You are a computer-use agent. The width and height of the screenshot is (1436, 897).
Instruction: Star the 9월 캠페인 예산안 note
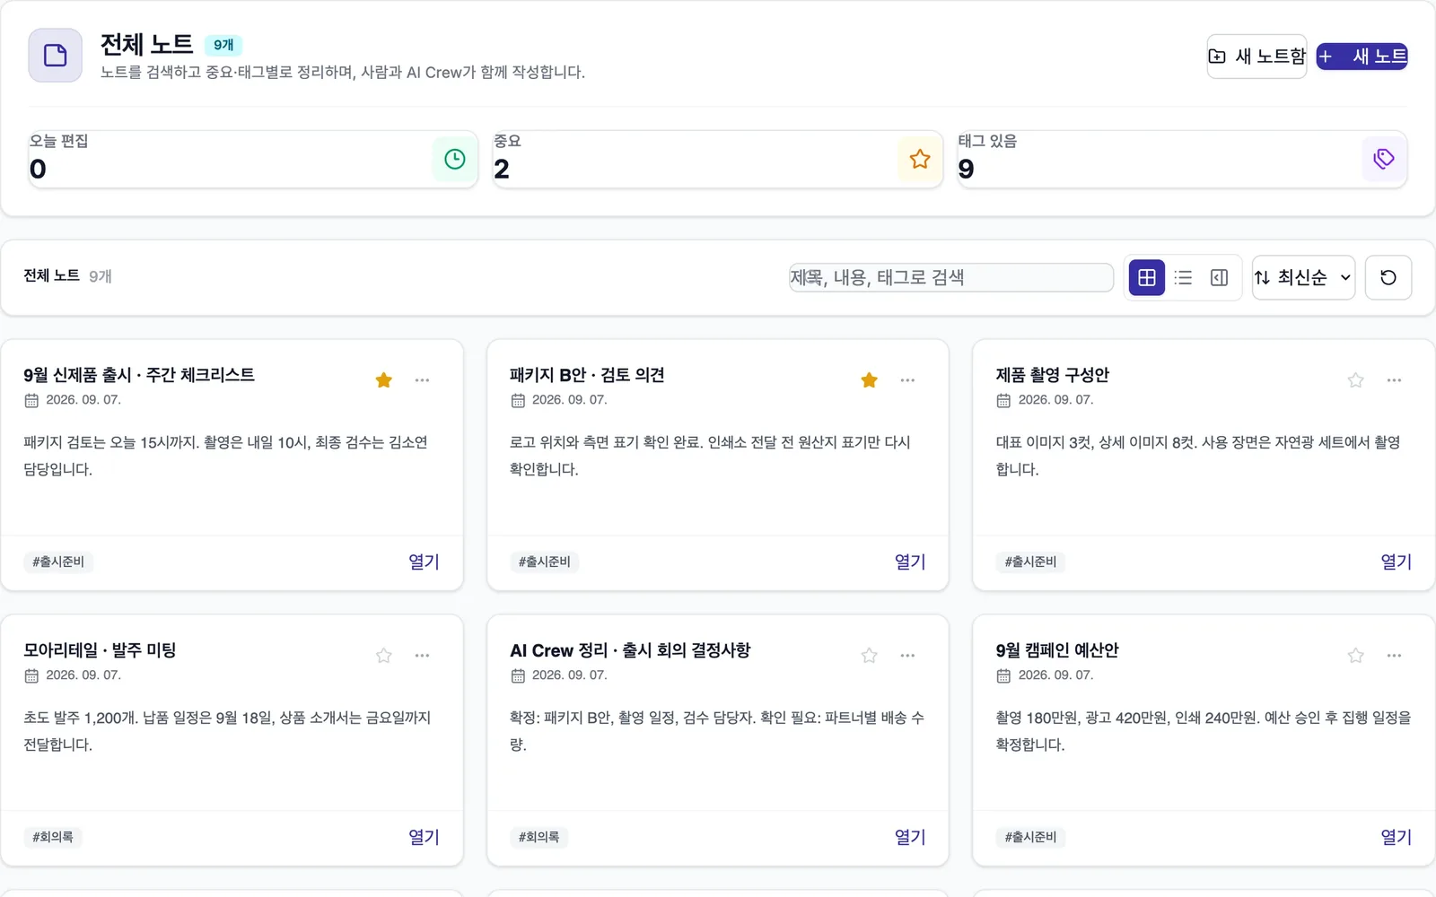point(1356,656)
